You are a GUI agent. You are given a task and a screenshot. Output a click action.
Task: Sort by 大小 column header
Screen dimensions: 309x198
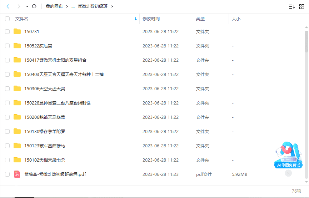[236, 19]
